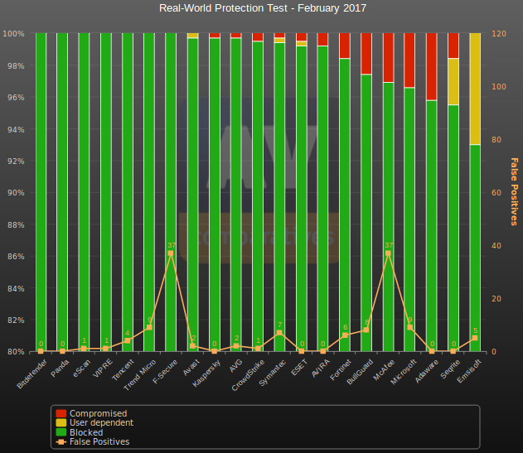Select the Seqrite axis label
The height and width of the screenshot is (453, 523).
point(450,369)
